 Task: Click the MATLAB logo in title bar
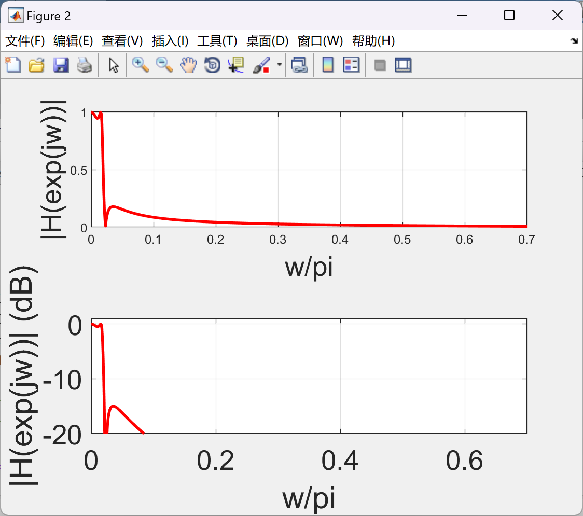click(x=16, y=16)
